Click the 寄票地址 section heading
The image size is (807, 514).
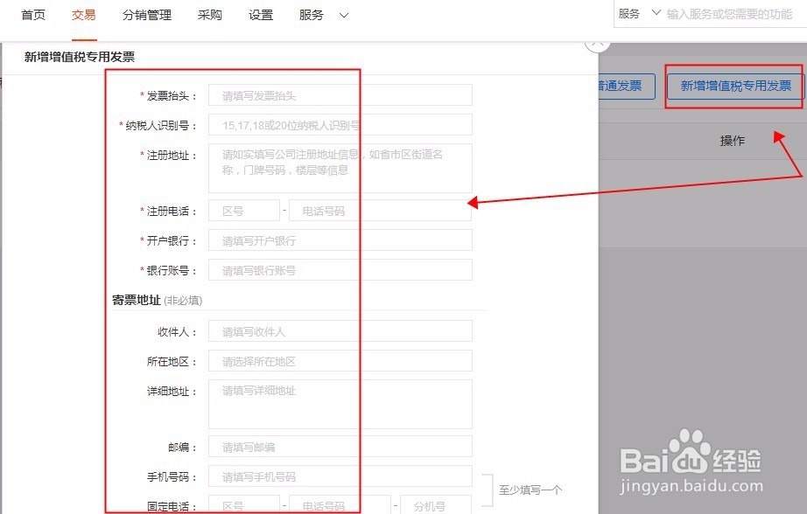click(137, 300)
